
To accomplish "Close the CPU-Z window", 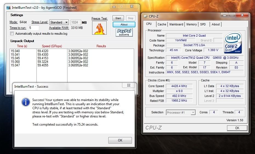I will tap(242, 15).
